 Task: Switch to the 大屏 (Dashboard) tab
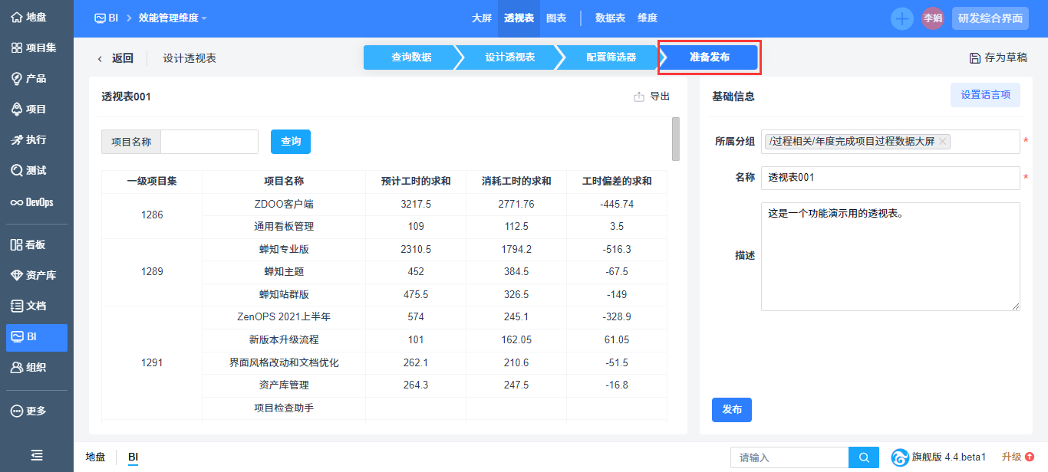(x=481, y=18)
